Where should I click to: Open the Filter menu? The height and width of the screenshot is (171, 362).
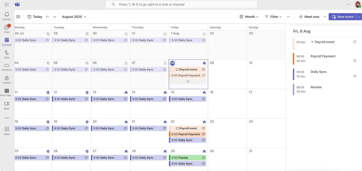(273, 16)
